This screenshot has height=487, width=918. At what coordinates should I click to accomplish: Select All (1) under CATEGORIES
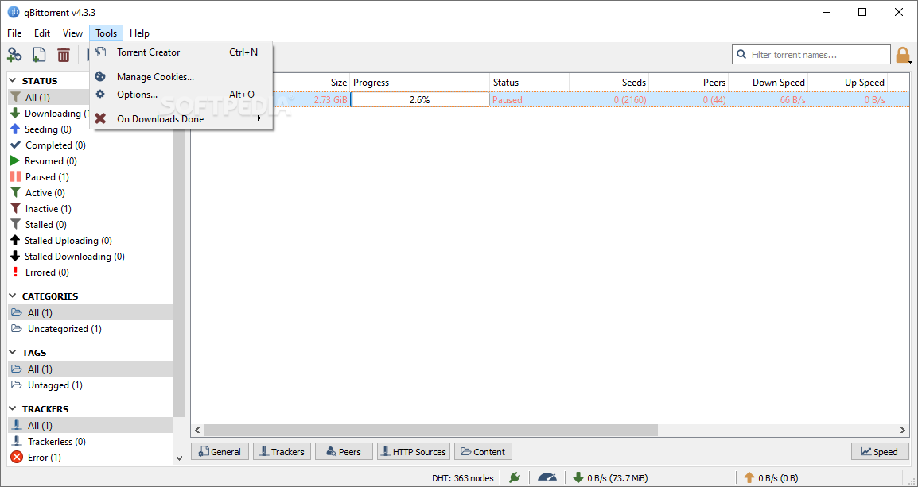[x=90, y=313]
